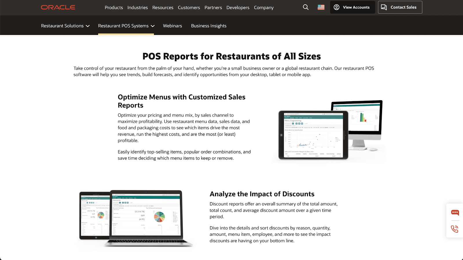The width and height of the screenshot is (463, 260).
Task: Click the Contact Sales button
Action: 400,7
